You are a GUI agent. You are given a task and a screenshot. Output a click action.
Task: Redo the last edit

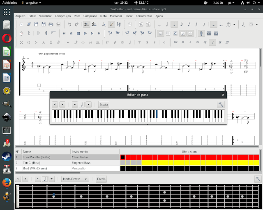pos(77,25)
